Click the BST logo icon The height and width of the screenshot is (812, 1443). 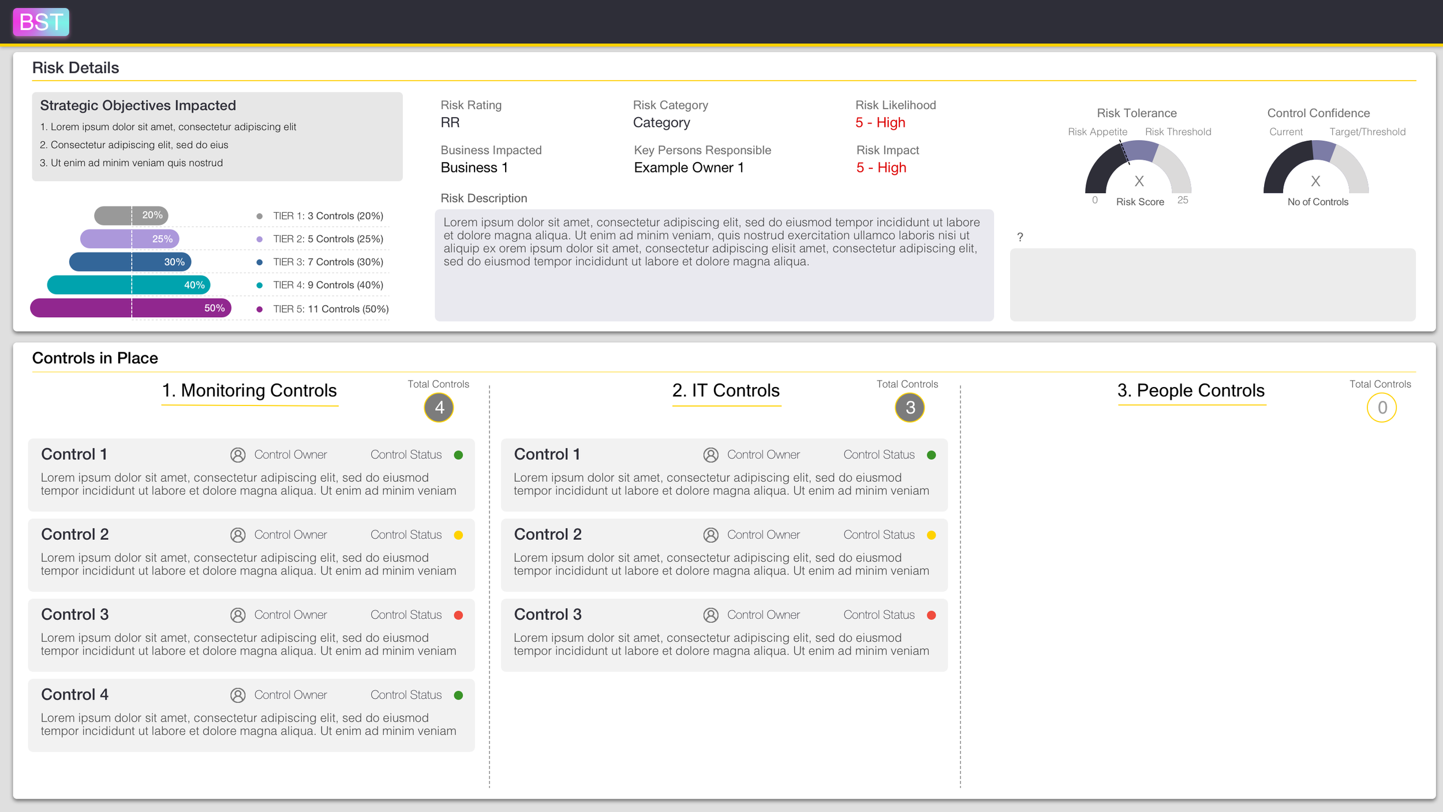click(x=40, y=22)
